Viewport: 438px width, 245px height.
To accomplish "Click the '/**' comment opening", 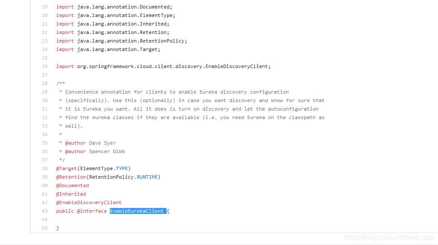I will tap(61, 83).
